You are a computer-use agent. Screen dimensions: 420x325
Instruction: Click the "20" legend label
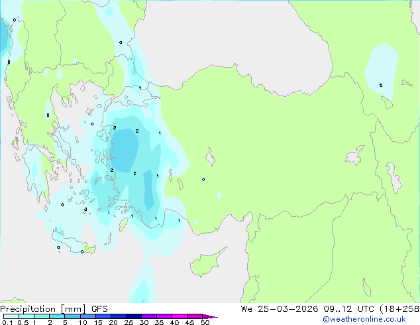[113, 322]
